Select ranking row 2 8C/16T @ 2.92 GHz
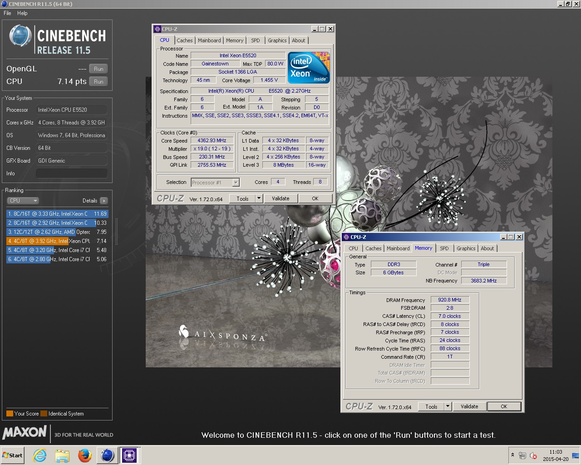 pyautogui.click(x=57, y=223)
